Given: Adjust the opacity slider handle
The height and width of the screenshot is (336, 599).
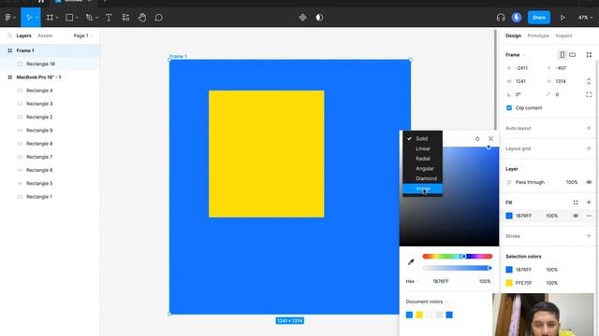Looking at the screenshot, I should point(489,268).
